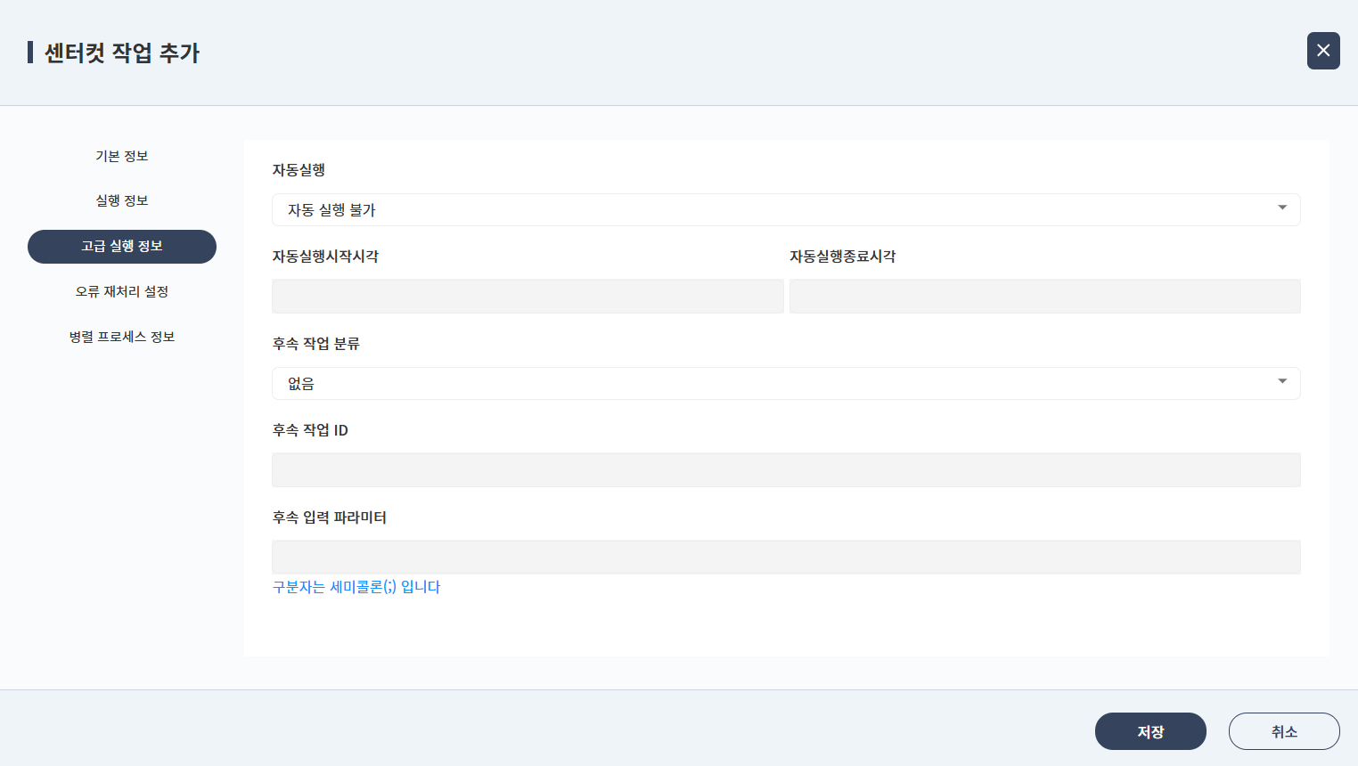Click the 후속 입력 파라미터 input field
This screenshot has width=1358, height=766.
pyautogui.click(x=786, y=558)
